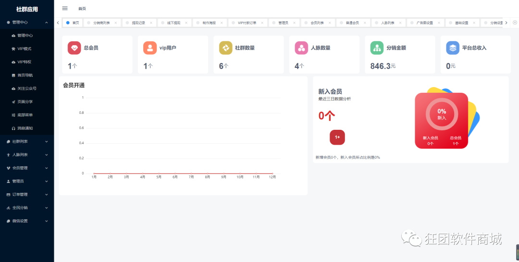Click the 846.3元 amount value
Viewport: 519px width, 262px height.
(383, 66)
